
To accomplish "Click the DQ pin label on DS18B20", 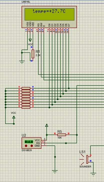I will click(38, 143).
